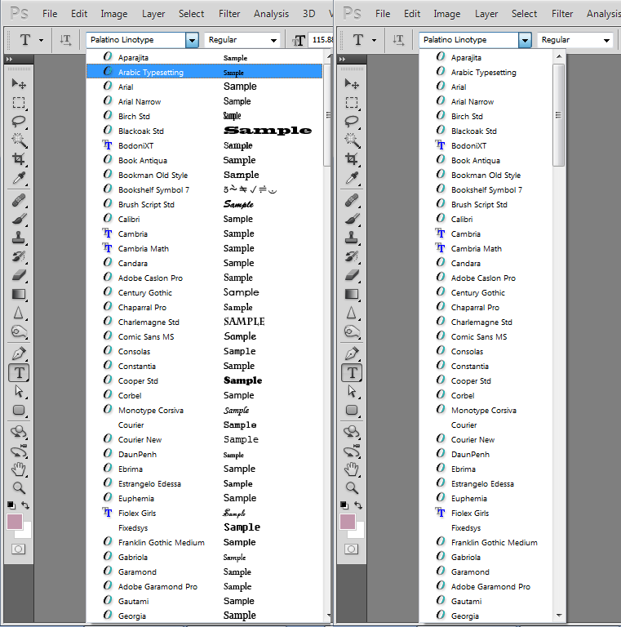
Task: Select the Brush tool in left window
Action: [19, 219]
